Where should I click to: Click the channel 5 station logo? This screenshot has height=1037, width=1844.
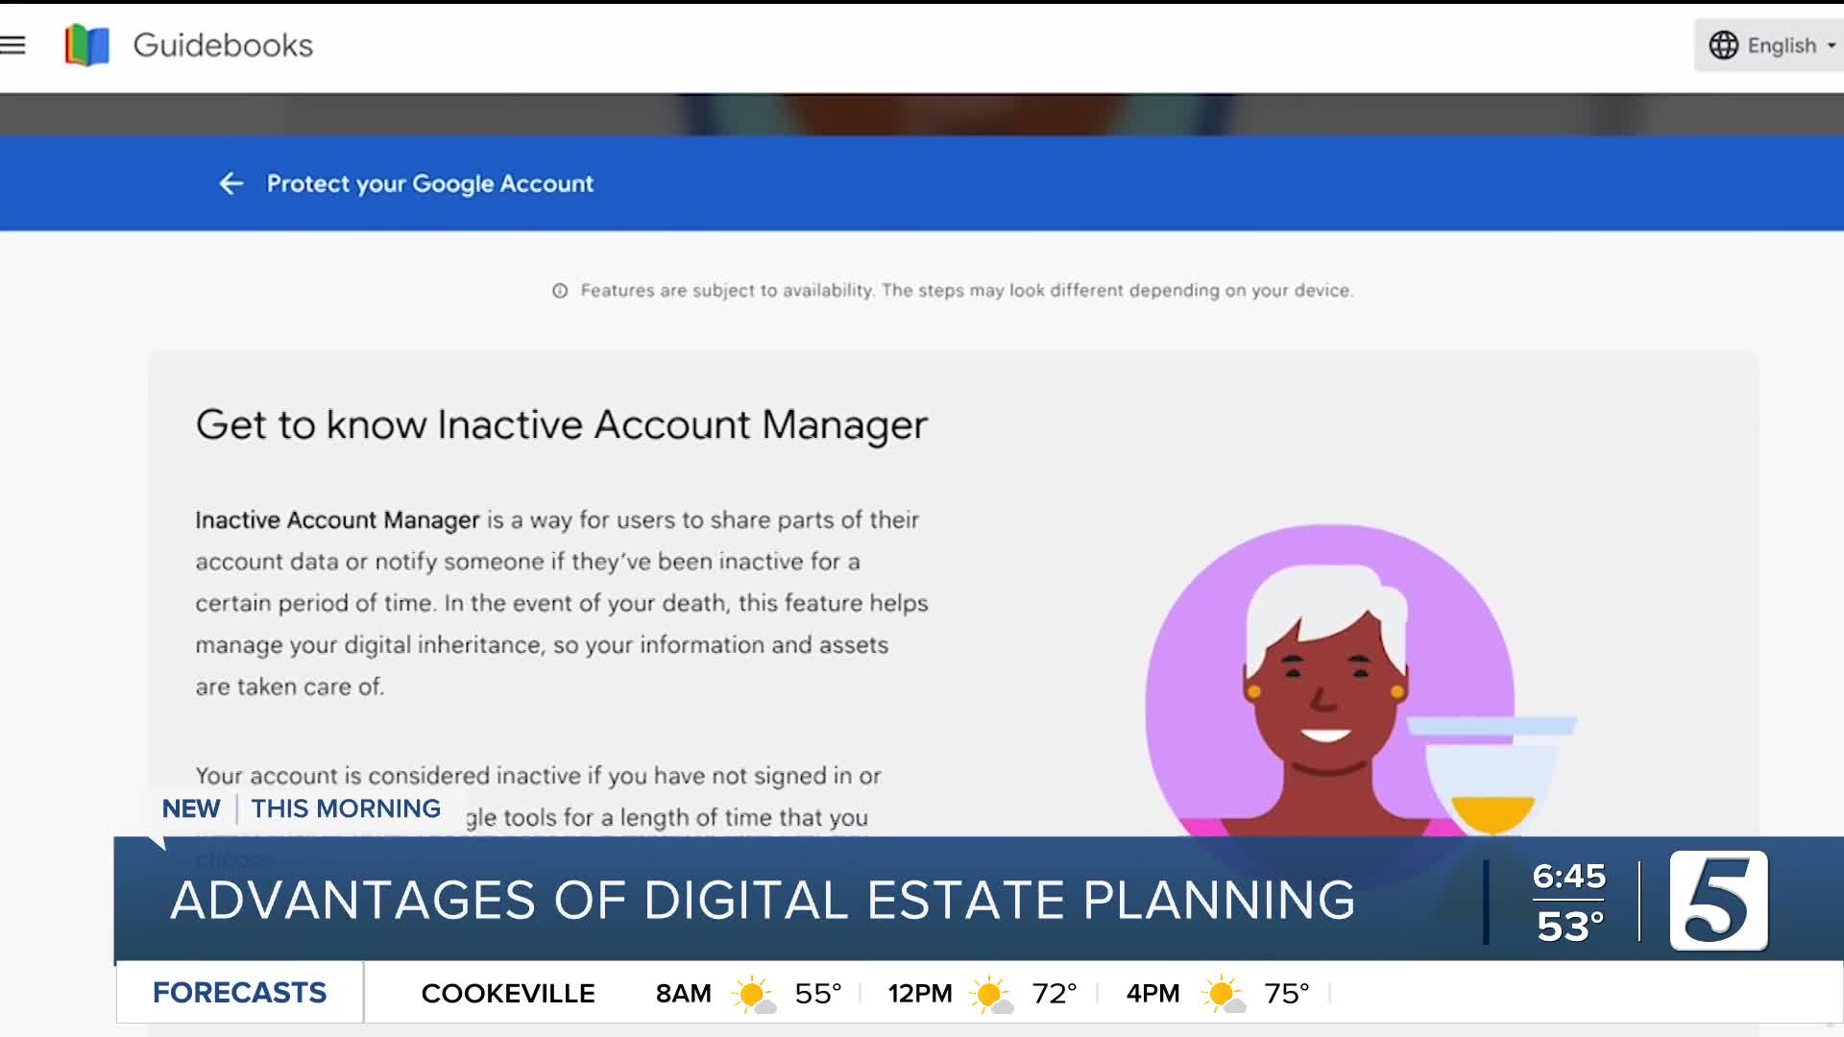pyautogui.click(x=1718, y=901)
